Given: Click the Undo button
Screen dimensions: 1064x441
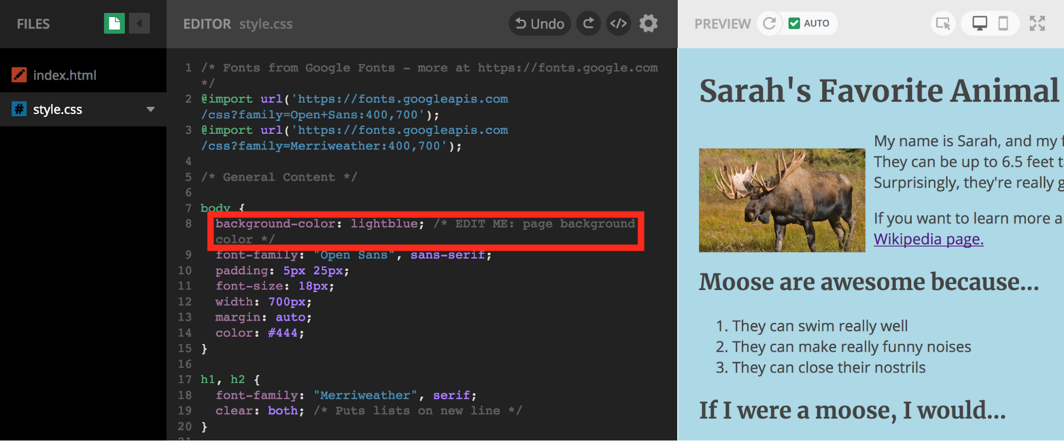Looking at the screenshot, I should click(x=539, y=24).
